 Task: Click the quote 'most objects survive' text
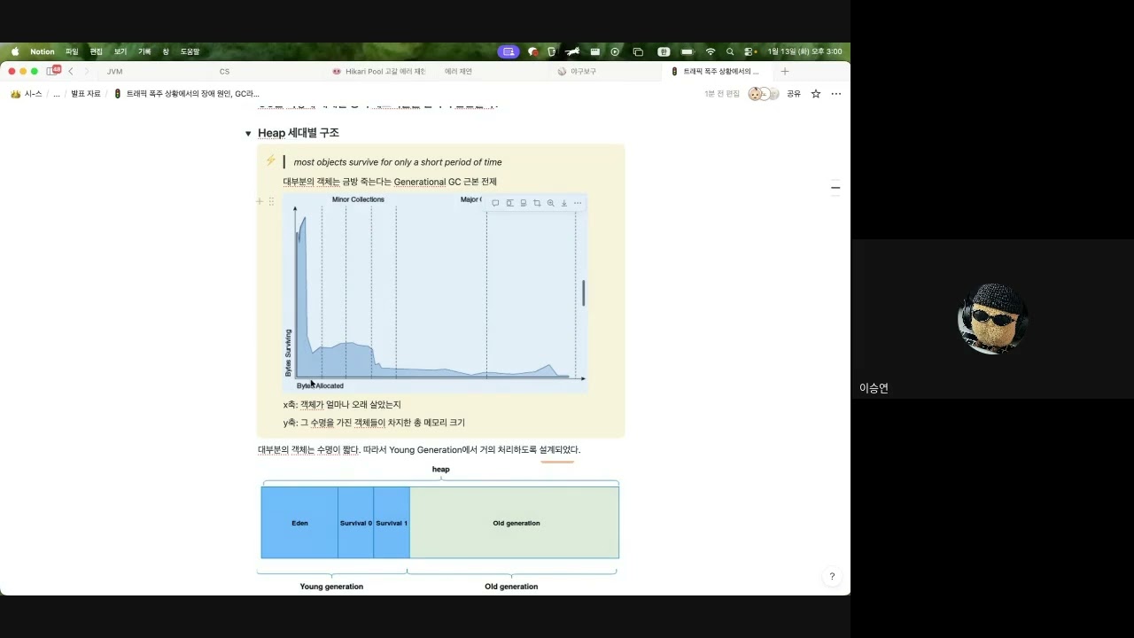398,162
